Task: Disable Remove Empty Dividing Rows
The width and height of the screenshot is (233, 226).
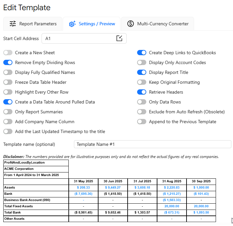Action: tap(8, 62)
